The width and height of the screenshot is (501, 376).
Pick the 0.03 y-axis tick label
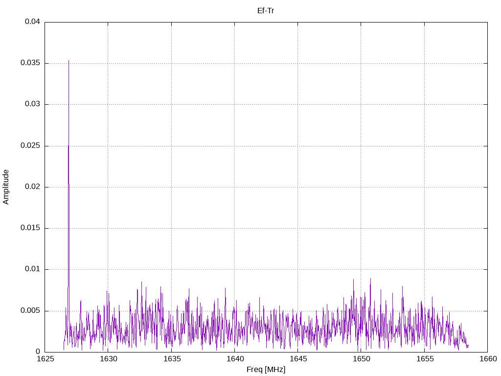pos(32,104)
